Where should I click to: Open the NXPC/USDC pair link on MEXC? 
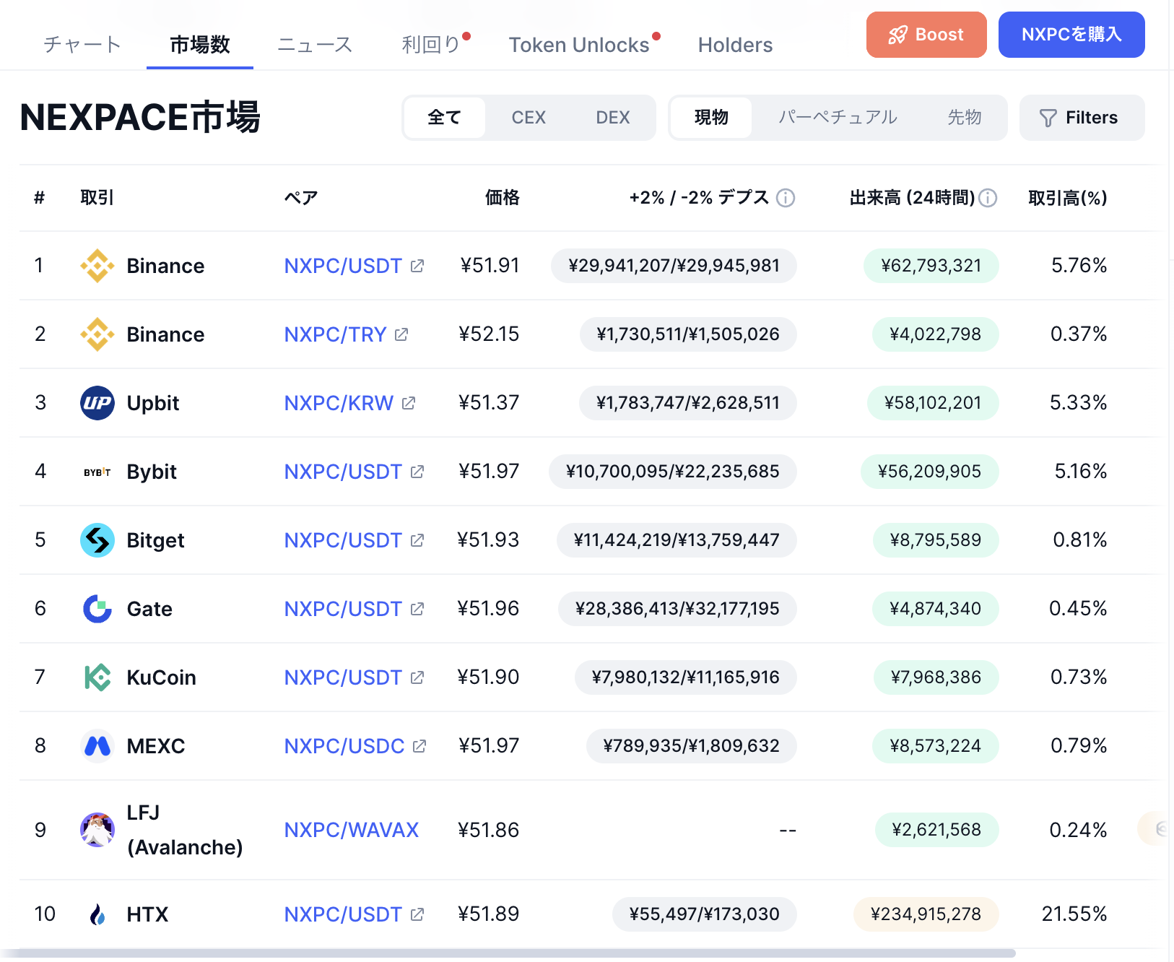click(x=344, y=746)
